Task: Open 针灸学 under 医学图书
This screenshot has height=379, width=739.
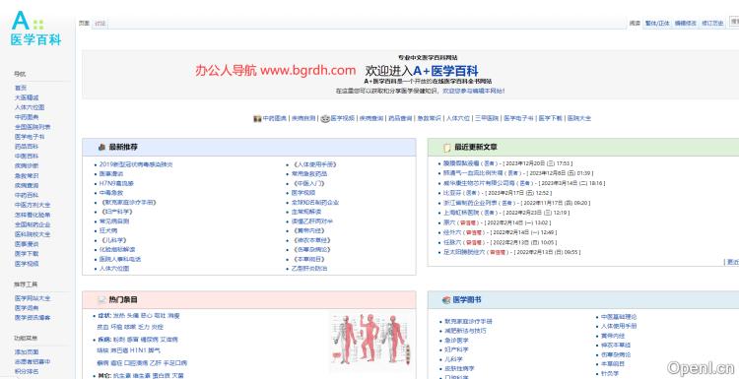Action: (x=610, y=374)
